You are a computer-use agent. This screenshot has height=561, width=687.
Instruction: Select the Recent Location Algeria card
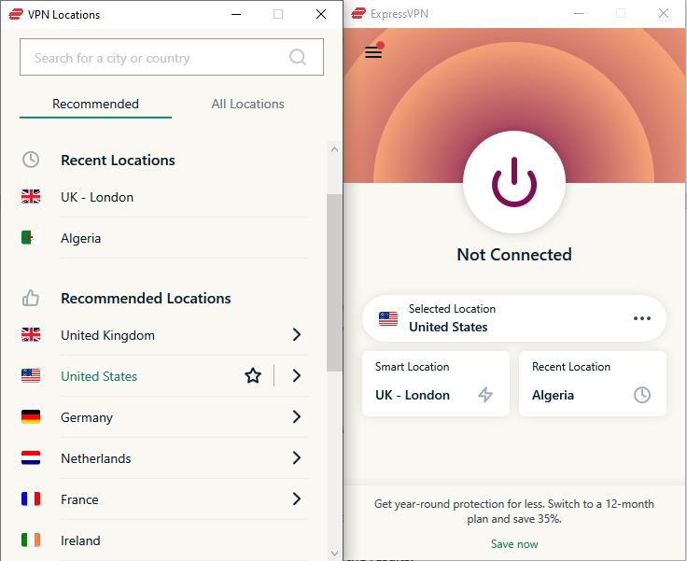(x=593, y=384)
